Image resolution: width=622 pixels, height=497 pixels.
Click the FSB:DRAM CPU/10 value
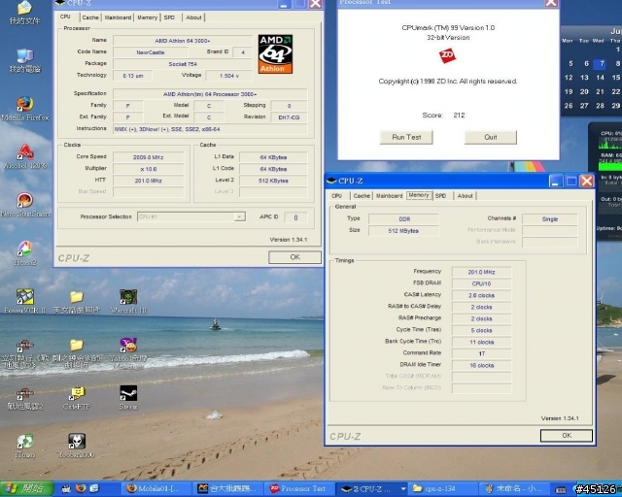(x=481, y=283)
